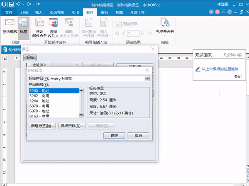This screenshot has height=186, width=249.
Task: Click 未登录 account label
Action: coord(223,4)
